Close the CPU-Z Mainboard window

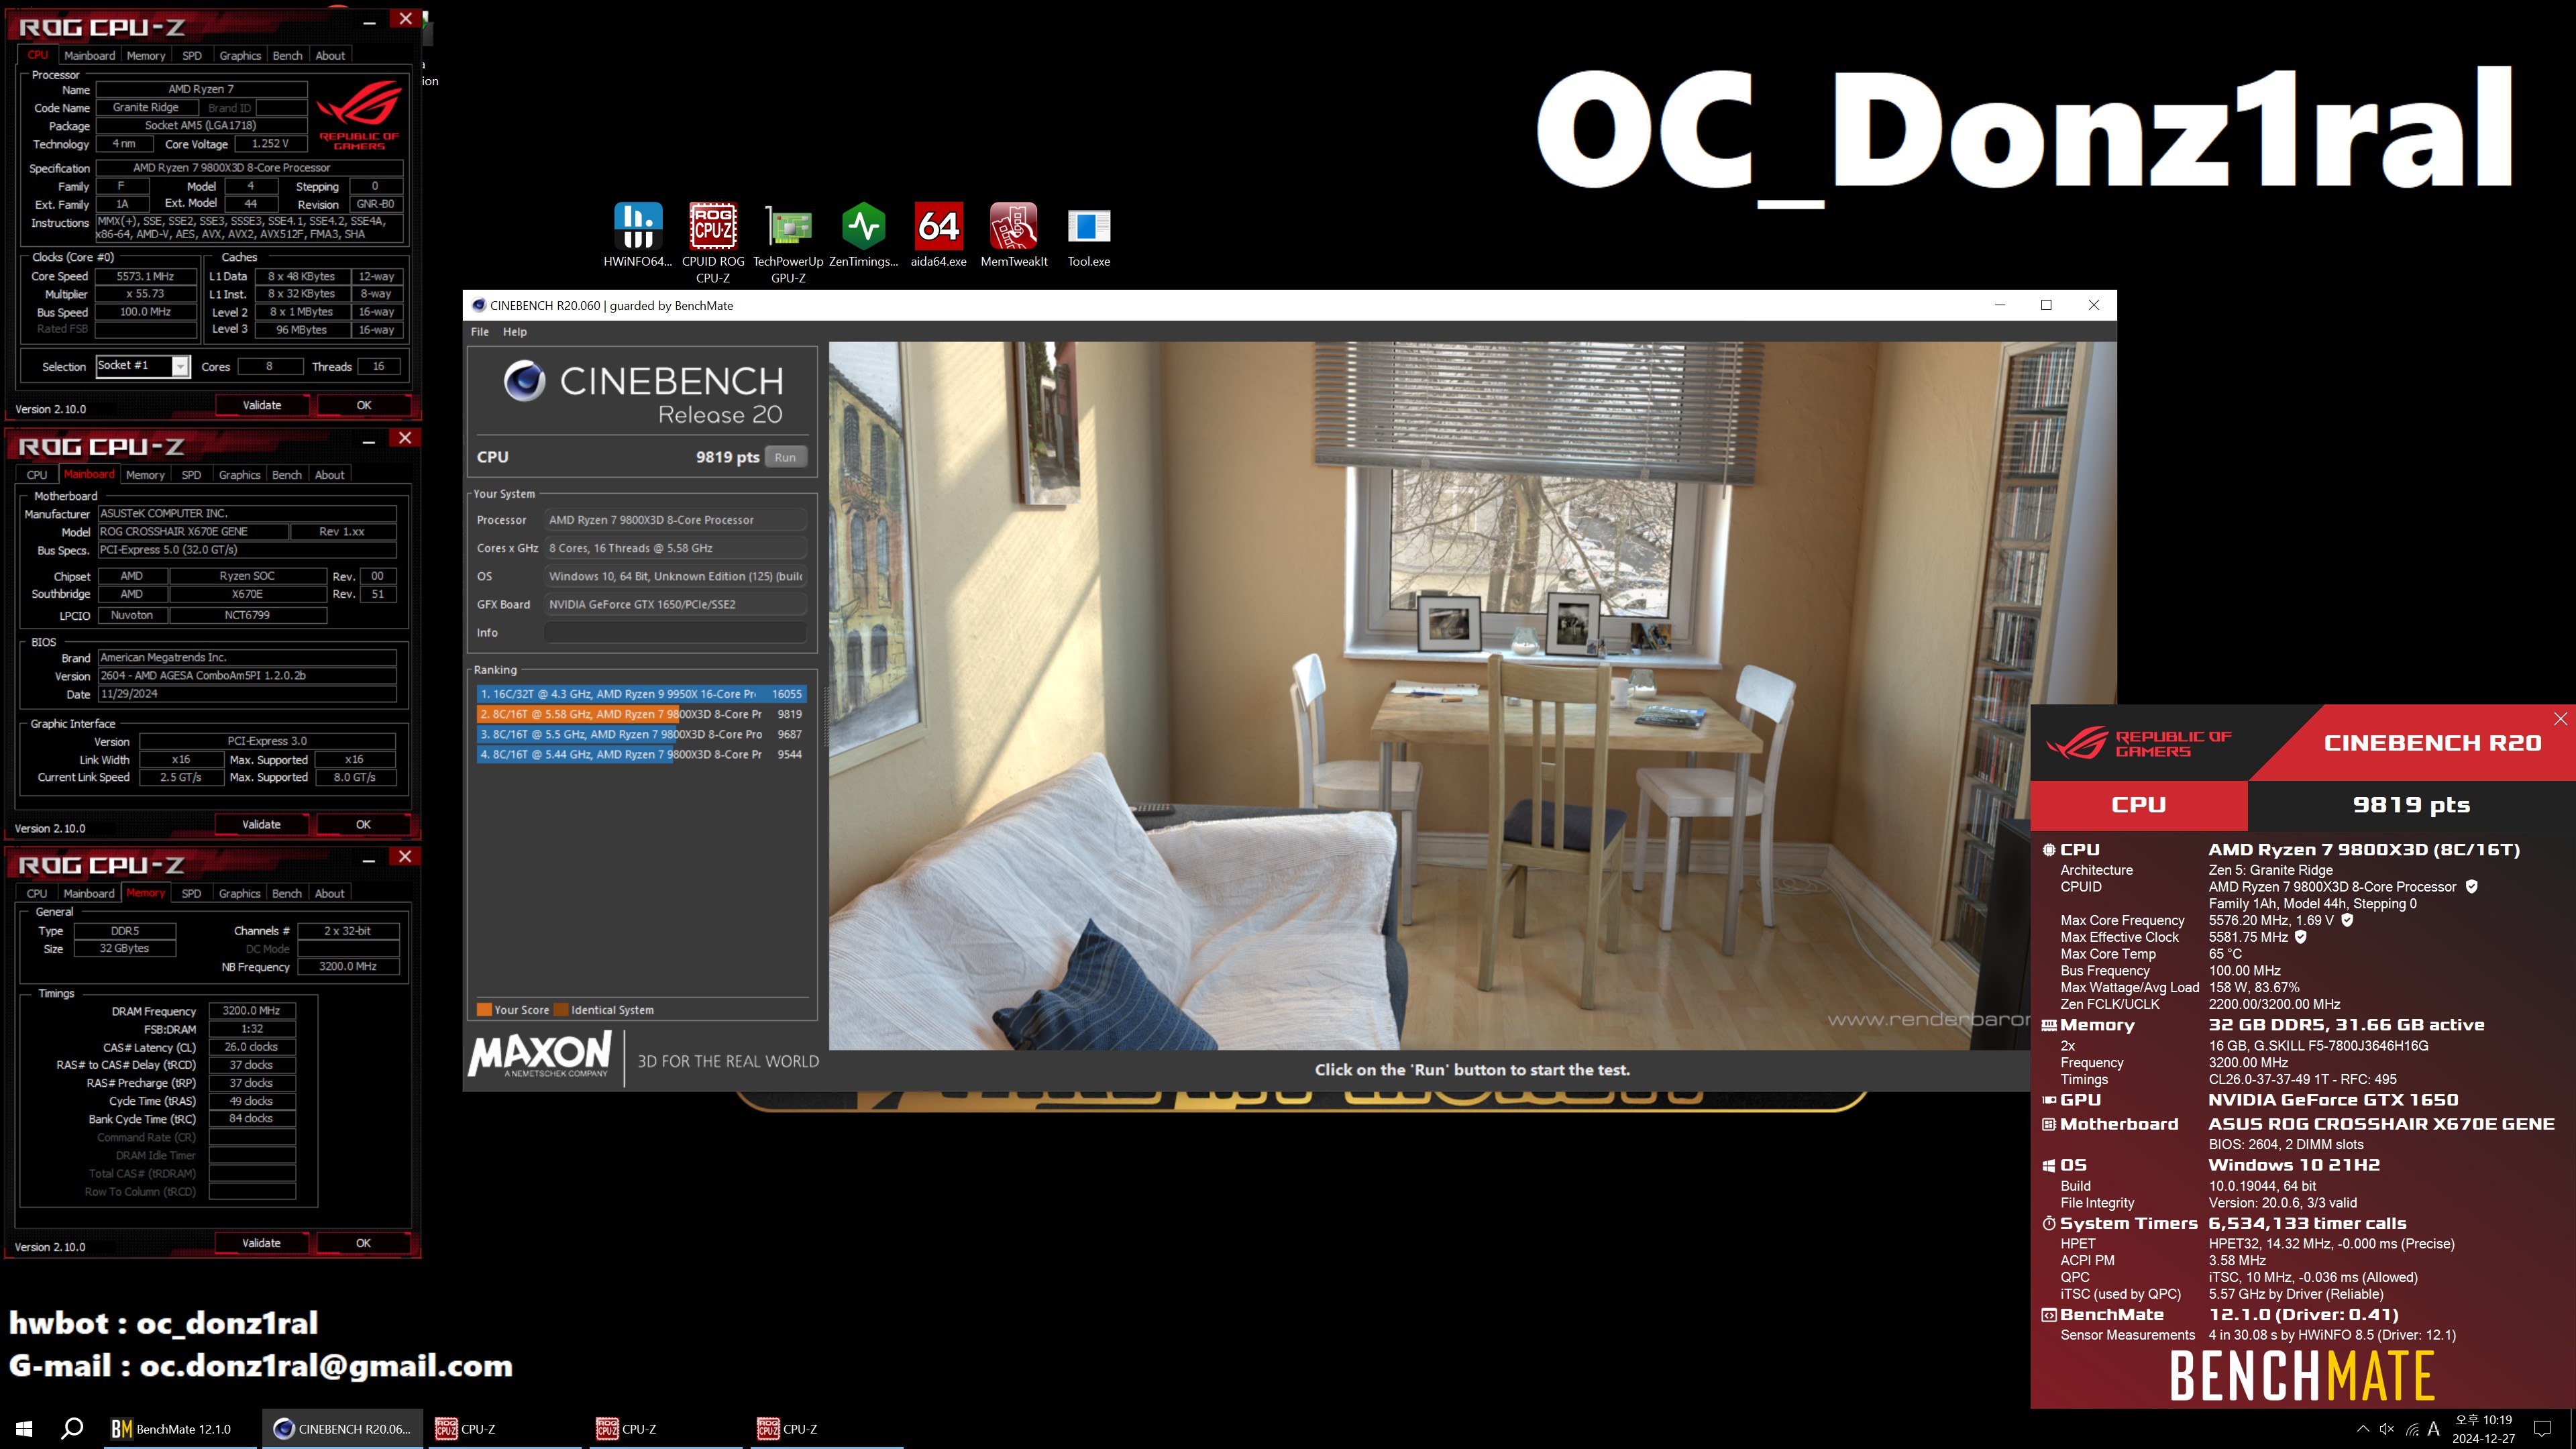point(405,438)
